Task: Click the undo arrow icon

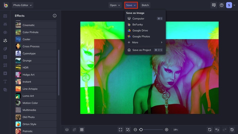Action: 217,130
